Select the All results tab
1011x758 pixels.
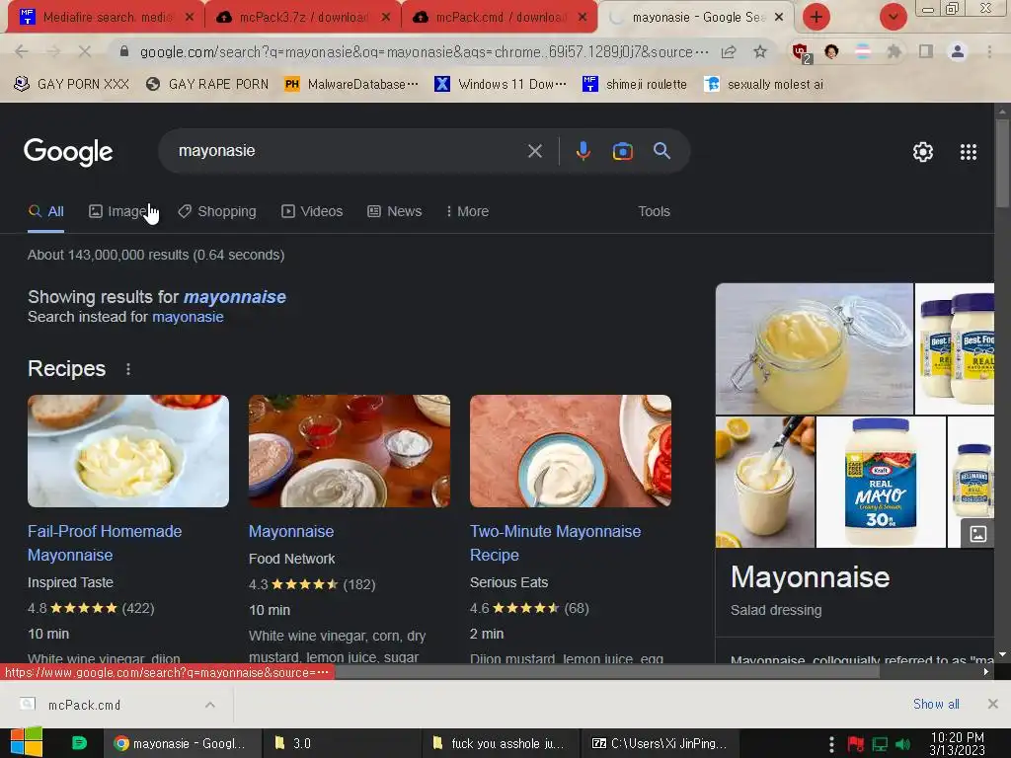(45, 211)
